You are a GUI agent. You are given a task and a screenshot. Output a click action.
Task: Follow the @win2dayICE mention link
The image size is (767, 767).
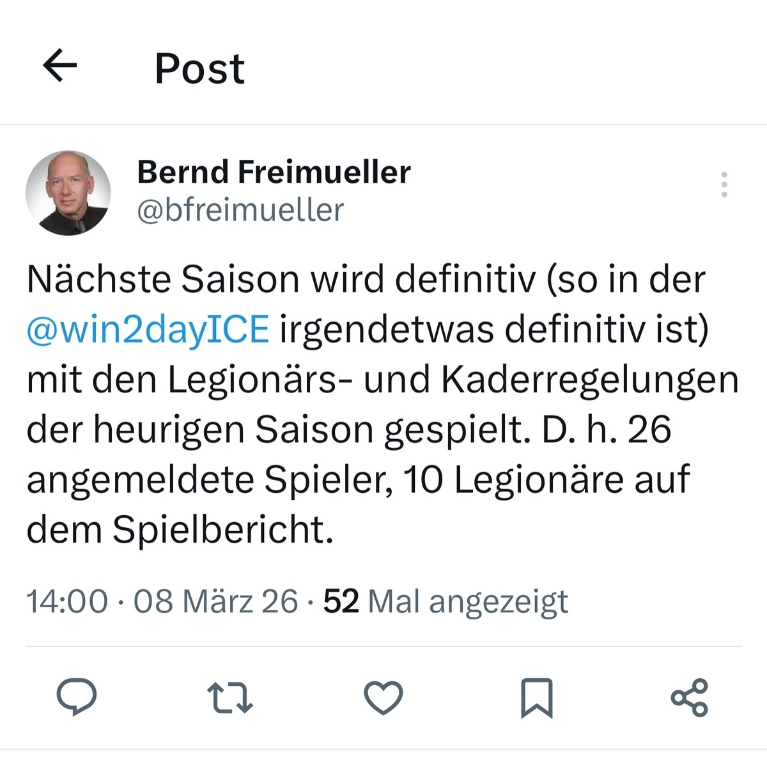[x=148, y=330]
